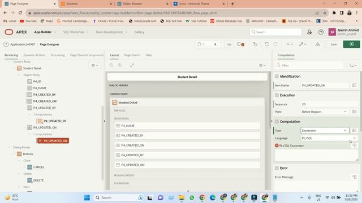Run page with the green play button
Screen dimensions: 362x203
351,44
